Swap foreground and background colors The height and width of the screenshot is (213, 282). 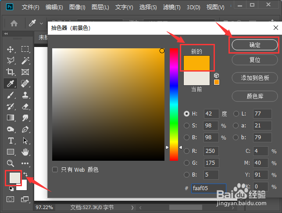click(x=25, y=174)
